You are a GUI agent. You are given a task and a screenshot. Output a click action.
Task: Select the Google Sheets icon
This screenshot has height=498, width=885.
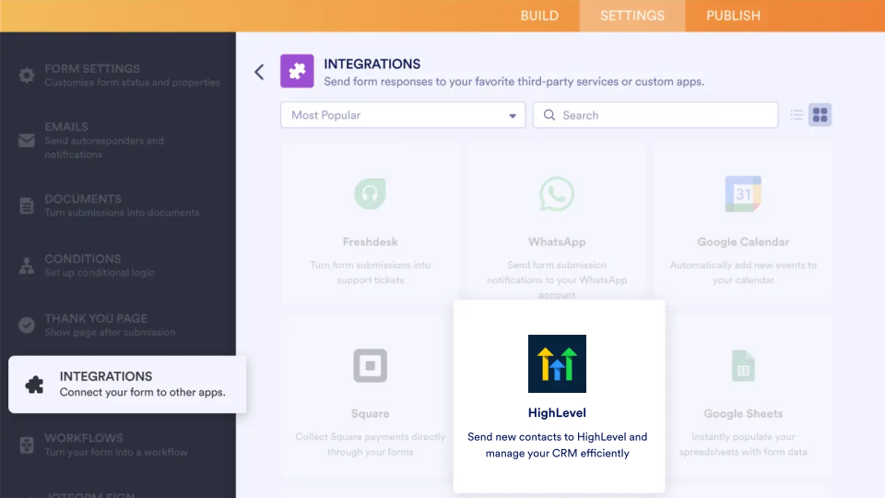(x=742, y=366)
